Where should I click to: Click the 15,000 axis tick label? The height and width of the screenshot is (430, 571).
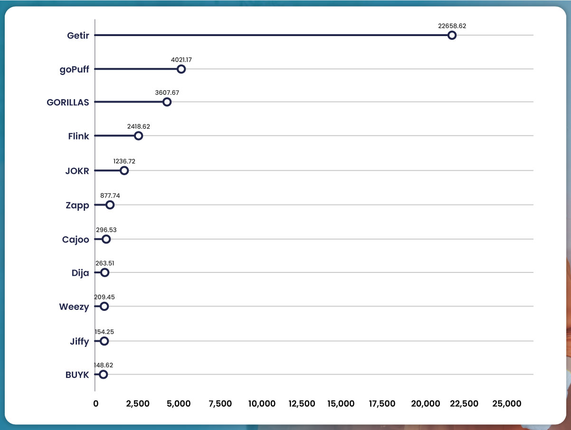point(341,404)
